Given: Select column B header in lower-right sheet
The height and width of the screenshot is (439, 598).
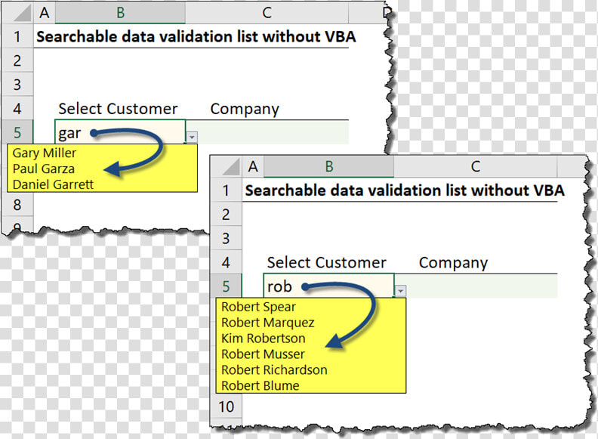Looking at the screenshot, I should (328, 166).
